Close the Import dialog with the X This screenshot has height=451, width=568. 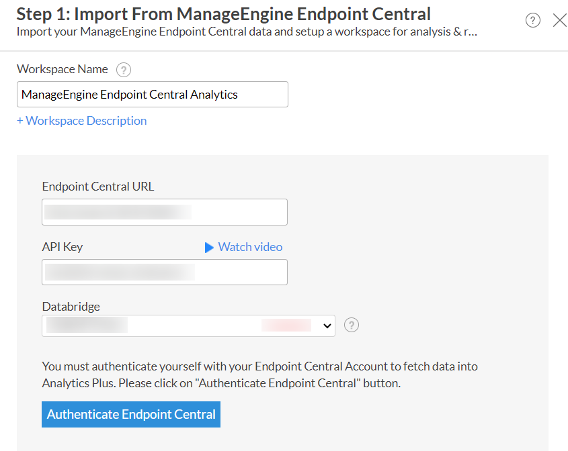[559, 20]
